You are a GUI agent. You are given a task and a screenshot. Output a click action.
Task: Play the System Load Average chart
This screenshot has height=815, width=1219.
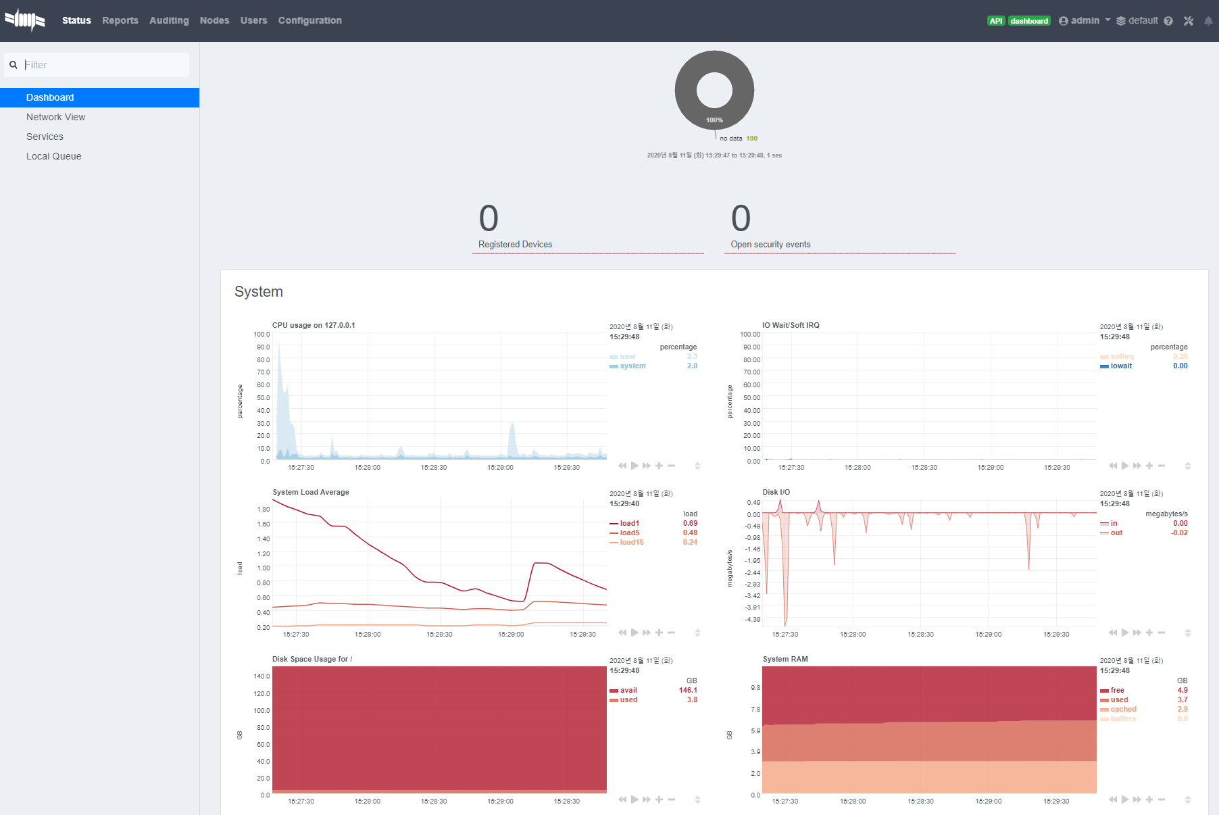coord(635,633)
